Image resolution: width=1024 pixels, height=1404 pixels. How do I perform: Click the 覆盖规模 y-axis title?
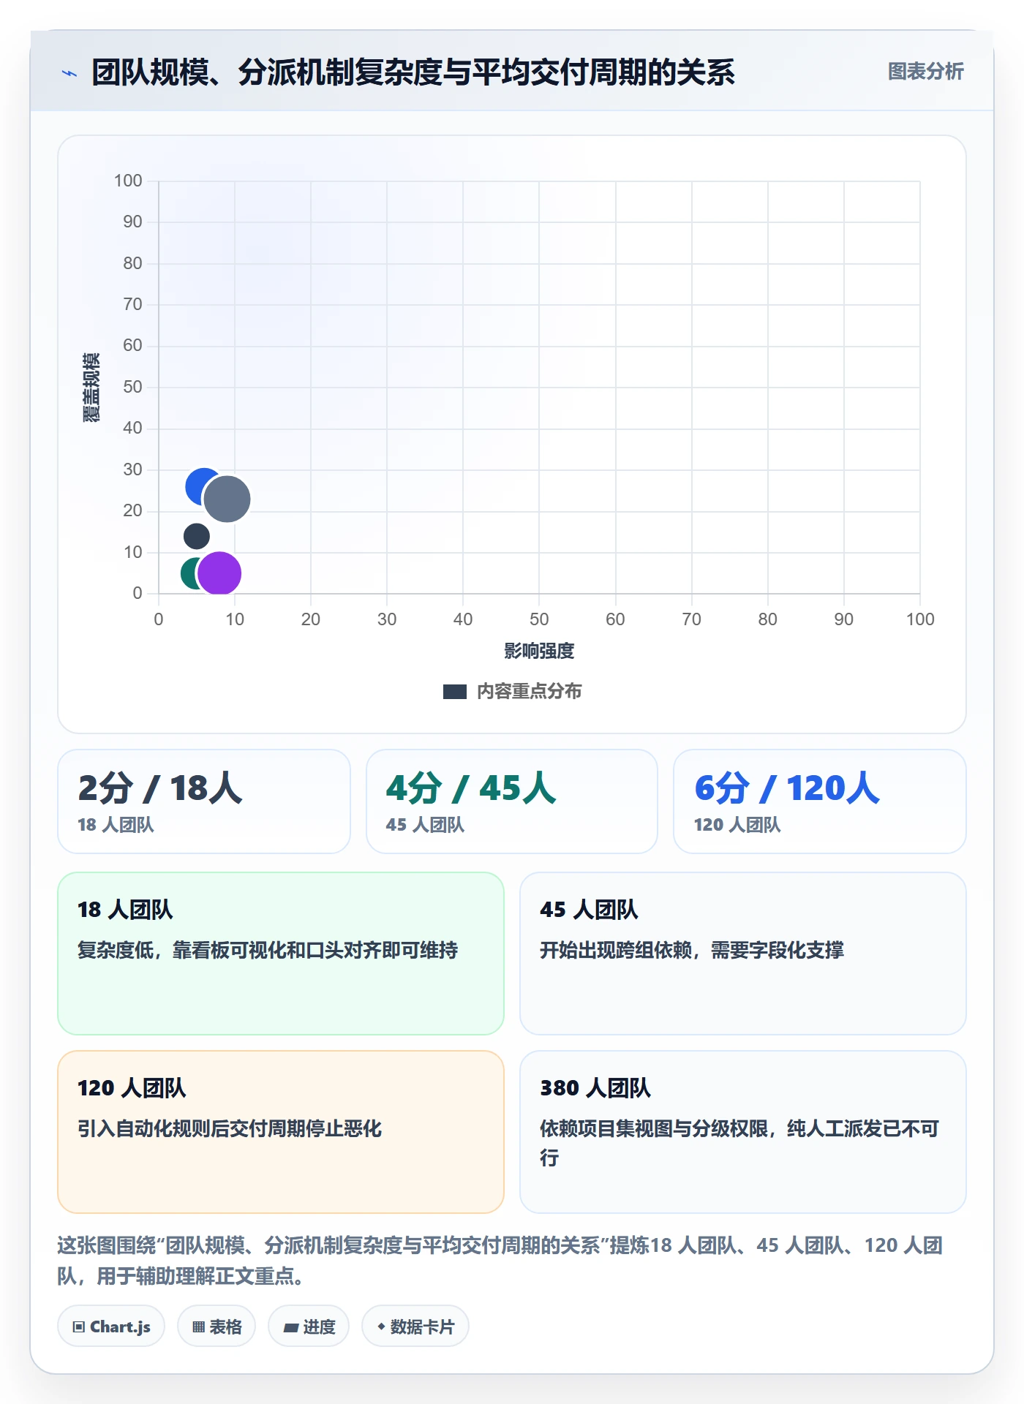pos(91,387)
